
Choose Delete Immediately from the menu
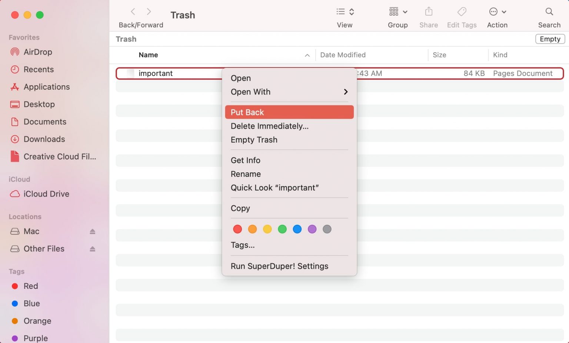(269, 126)
